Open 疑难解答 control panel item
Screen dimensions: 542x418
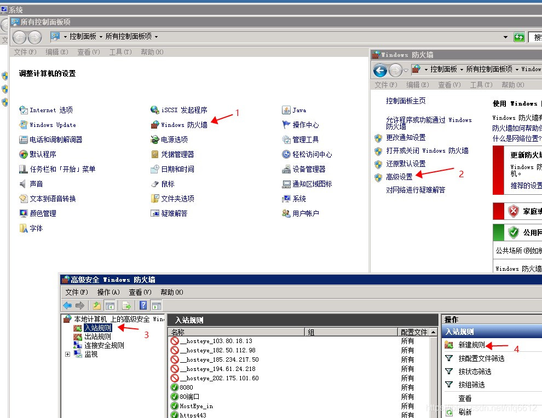(x=169, y=213)
